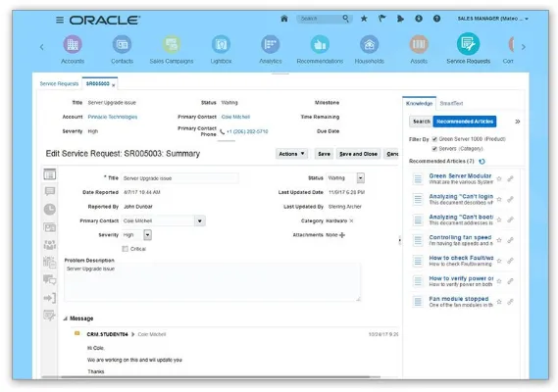Viewport: 558px width, 392px height.
Task: Click the Knowledge panel Search button
Action: pos(422,122)
